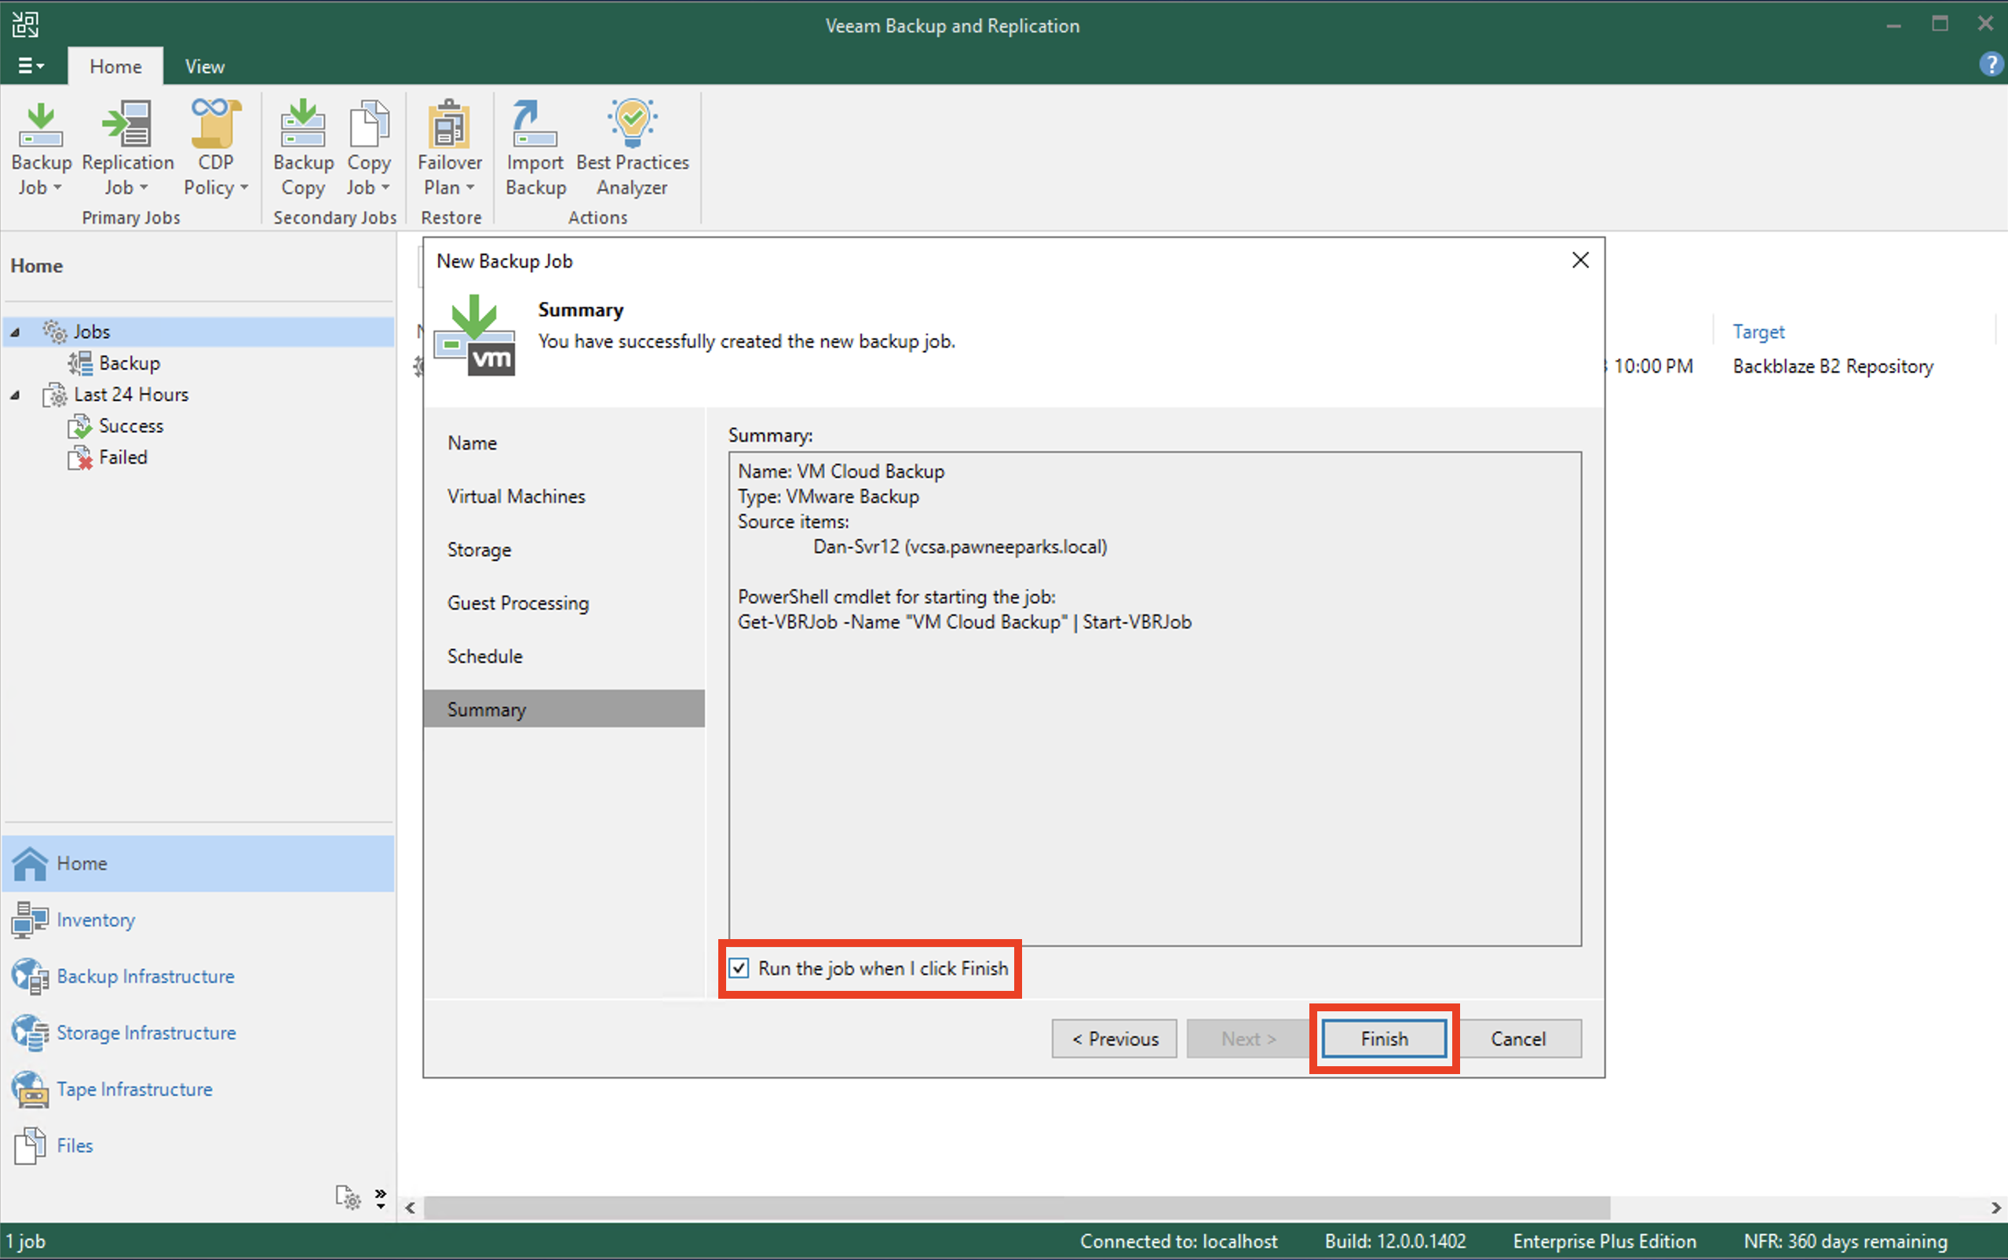2008x1260 pixels.
Task: Open Home view in navigation pane
Action: pos(199,862)
